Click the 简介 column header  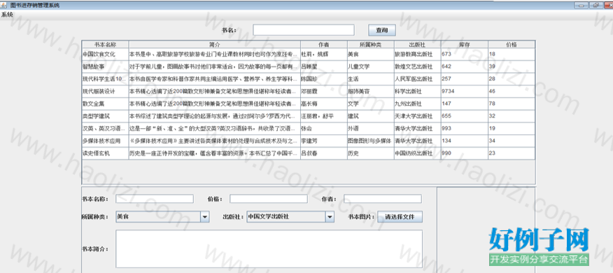pyautogui.click(x=215, y=45)
